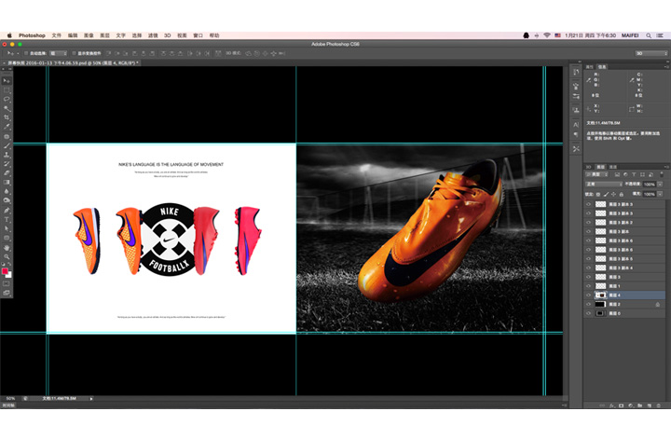The width and height of the screenshot is (671, 439).
Task: Switch to the 属性 panel tab
Action: click(590, 67)
